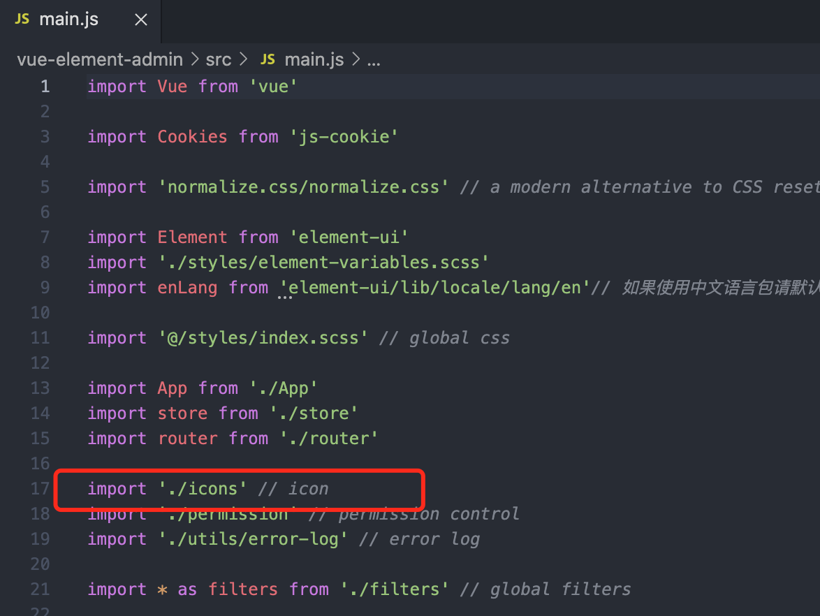820x616 pixels.
Task: Select the main.js editor tab
Action: pos(80,20)
